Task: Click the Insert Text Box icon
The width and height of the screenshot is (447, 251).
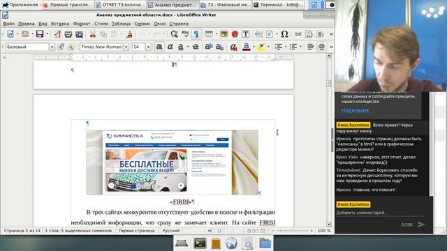Action: [246, 34]
